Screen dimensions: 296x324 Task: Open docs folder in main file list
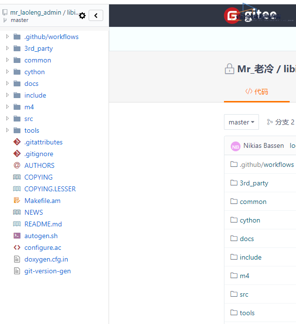pyautogui.click(x=247, y=239)
